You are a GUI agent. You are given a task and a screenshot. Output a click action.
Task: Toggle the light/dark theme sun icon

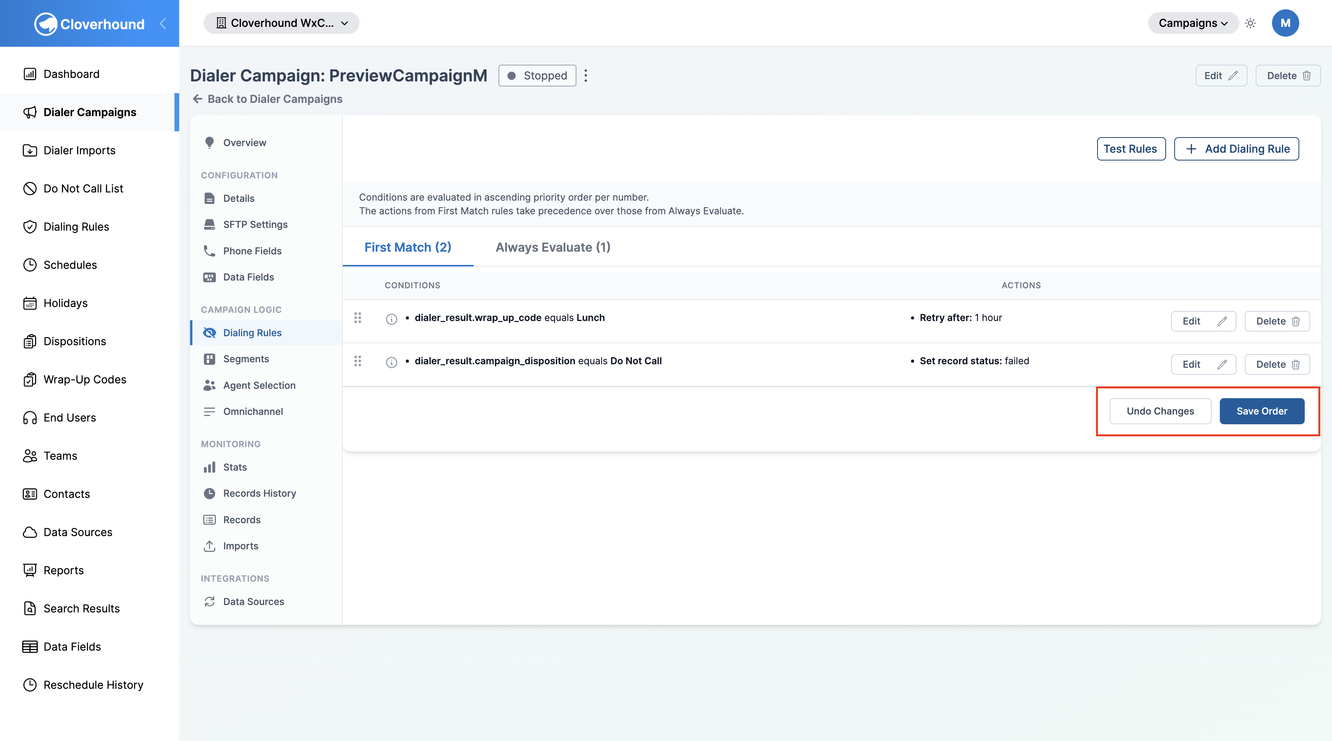1250,23
